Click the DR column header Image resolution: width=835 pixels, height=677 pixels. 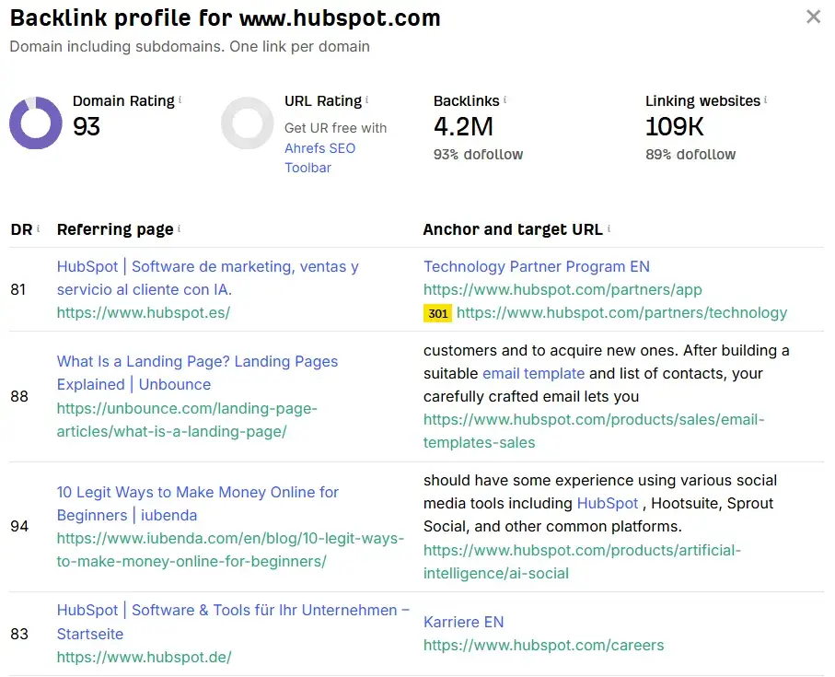pos(21,229)
